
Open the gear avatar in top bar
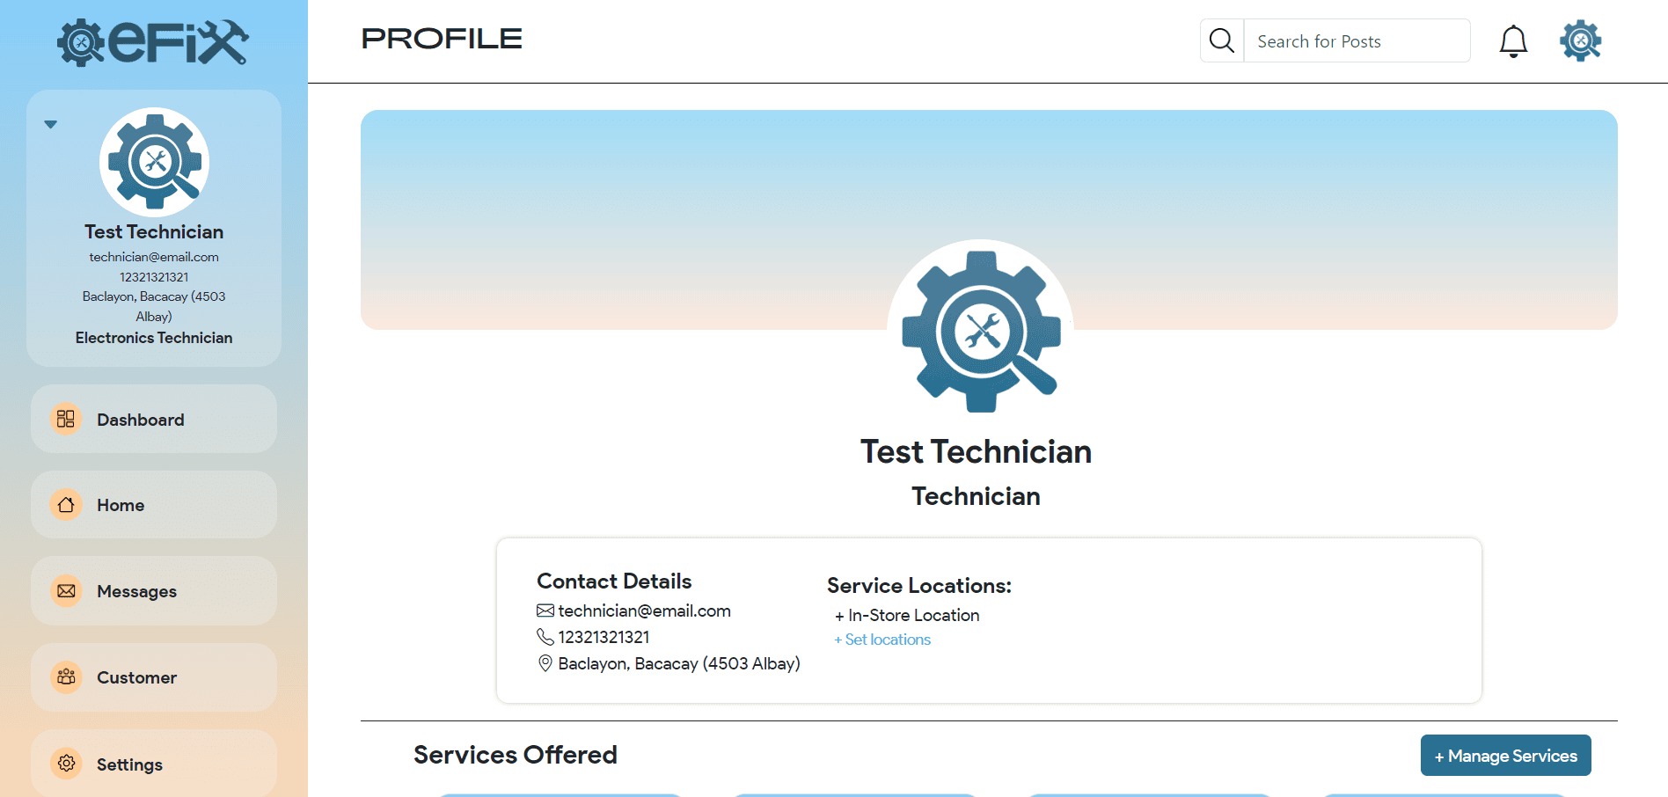(1580, 40)
